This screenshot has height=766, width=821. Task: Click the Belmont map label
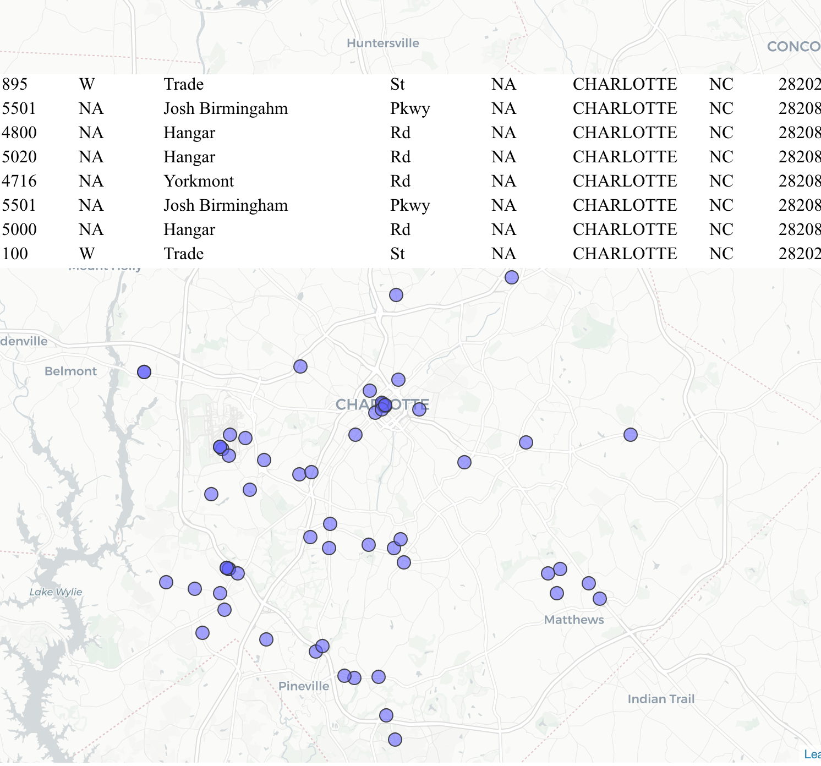70,371
